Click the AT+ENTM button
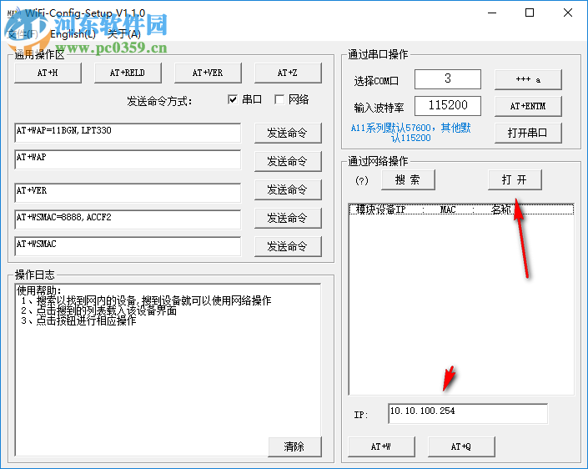This screenshot has height=469, width=588. (x=528, y=106)
